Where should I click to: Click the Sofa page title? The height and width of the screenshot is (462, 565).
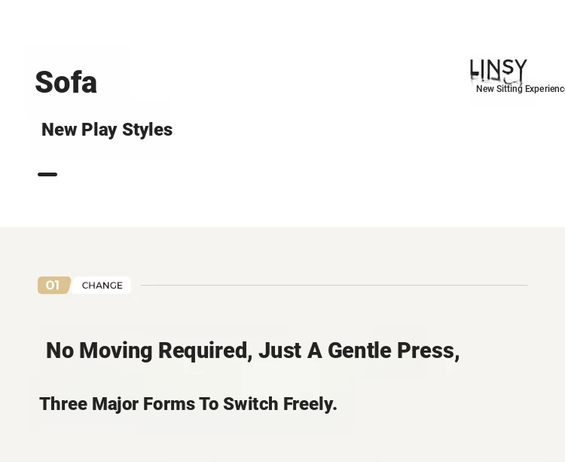click(66, 82)
